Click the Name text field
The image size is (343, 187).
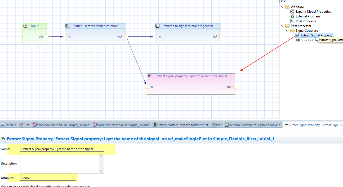point(62,149)
